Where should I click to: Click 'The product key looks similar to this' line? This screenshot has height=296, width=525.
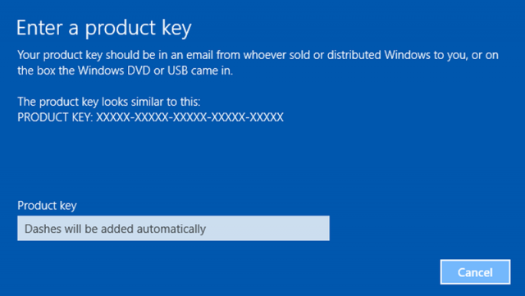pos(109,102)
